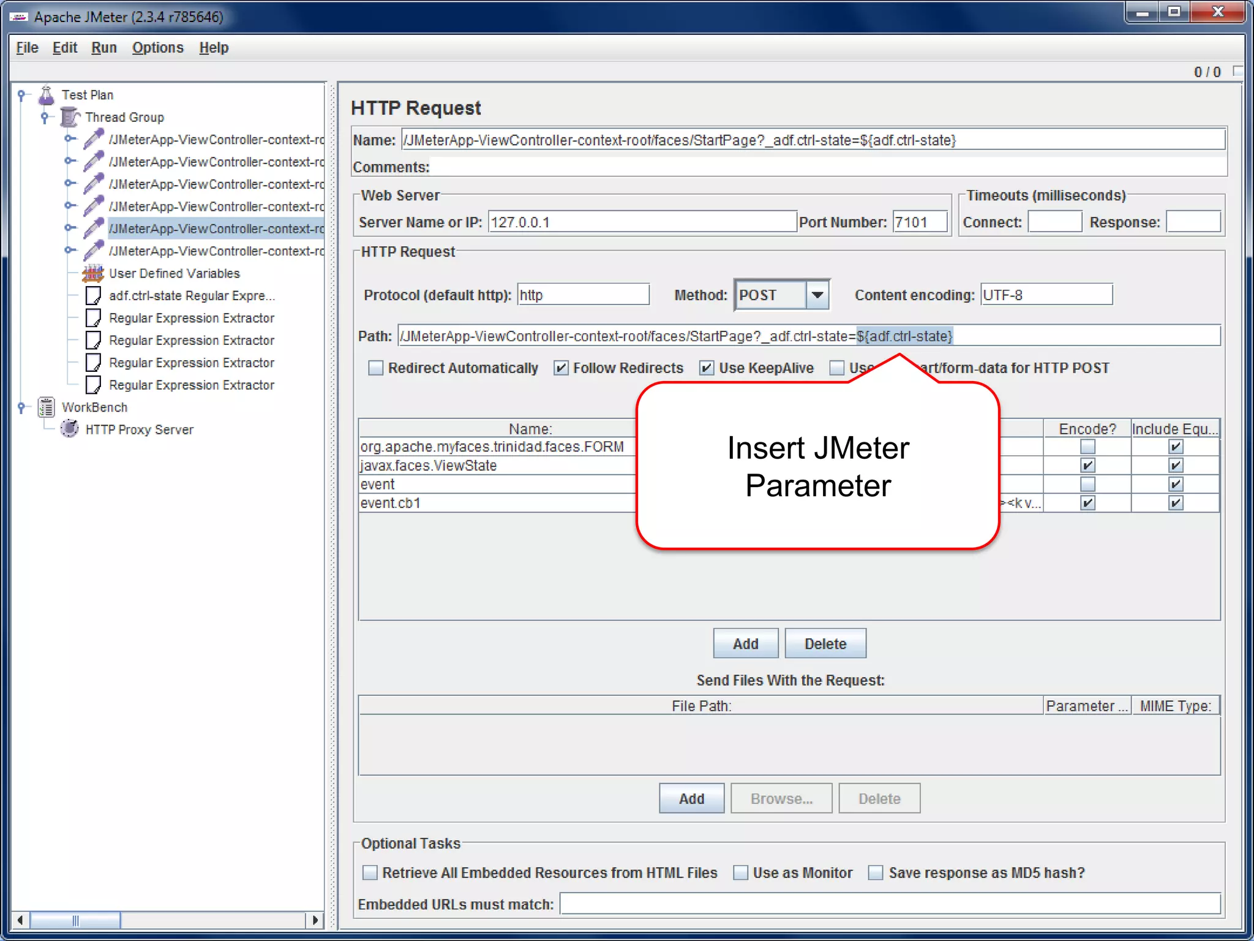Click the third Regular Expression Extractor icon
This screenshot has width=1254, height=941.
(93, 363)
